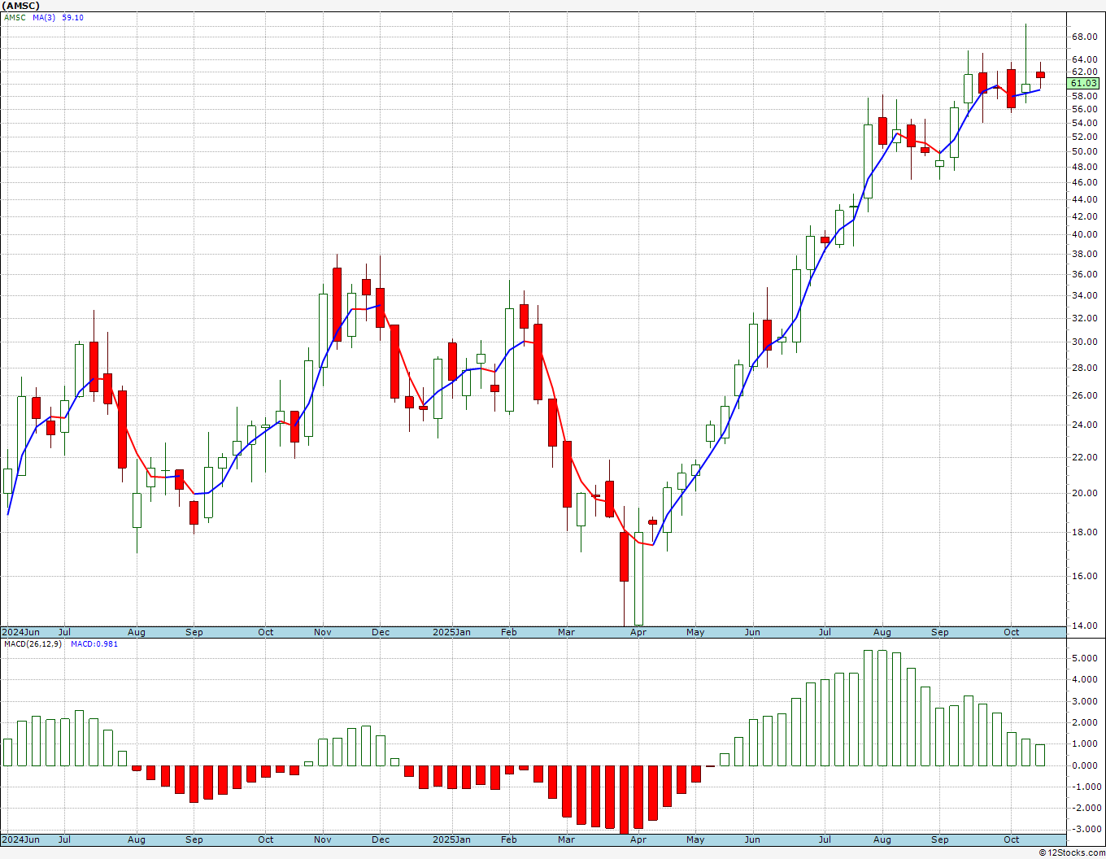Click Dec on the MACD panel date axis
Viewport: 1106px width, 859px height.
[381, 839]
